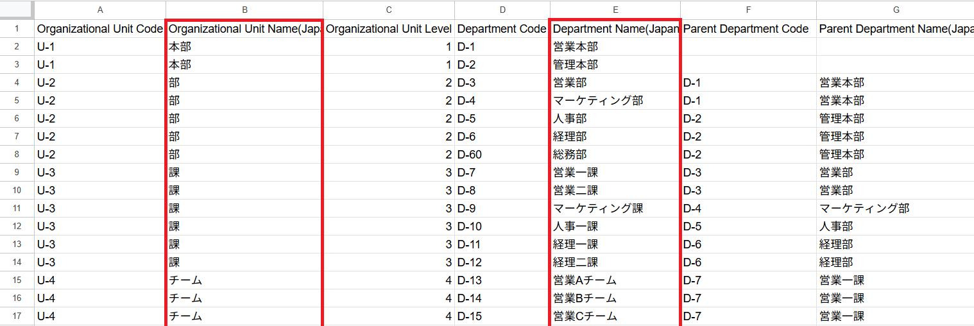Select column G header
Image resolution: width=974 pixels, height=326 pixels.
tap(896, 10)
